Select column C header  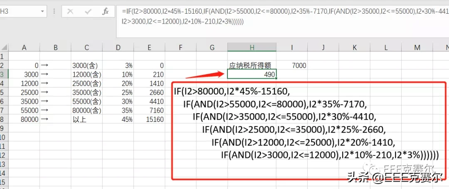click(x=87, y=48)
